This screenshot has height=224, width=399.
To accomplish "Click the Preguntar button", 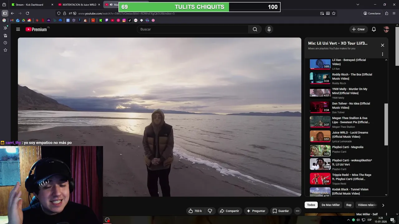I will (x=256, y=211).
